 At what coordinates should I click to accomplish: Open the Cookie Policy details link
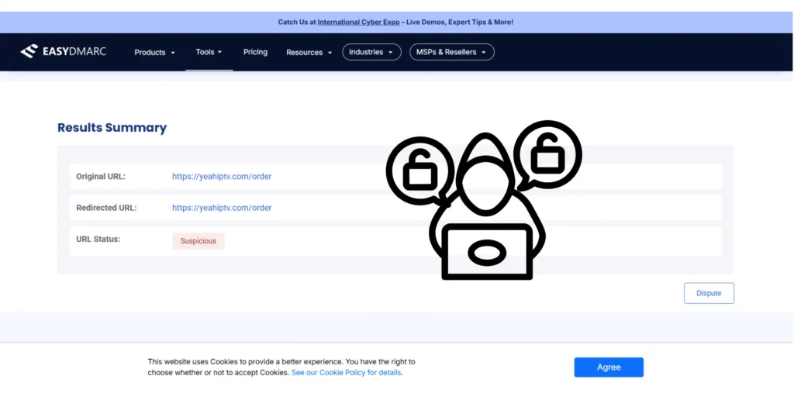click(x=347, y=373)
